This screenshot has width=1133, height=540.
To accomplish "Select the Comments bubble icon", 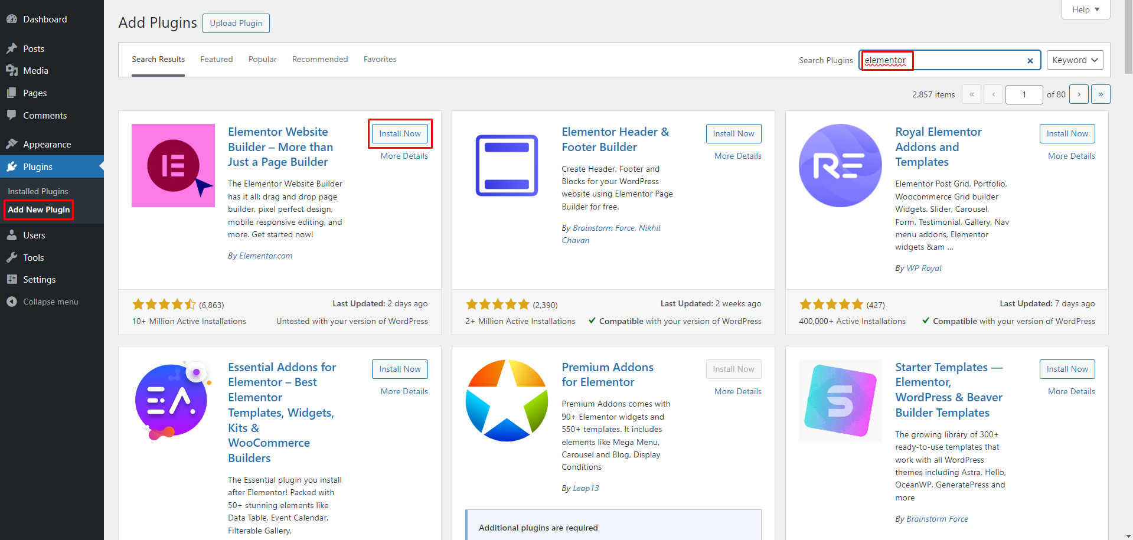I will [12, 115].
